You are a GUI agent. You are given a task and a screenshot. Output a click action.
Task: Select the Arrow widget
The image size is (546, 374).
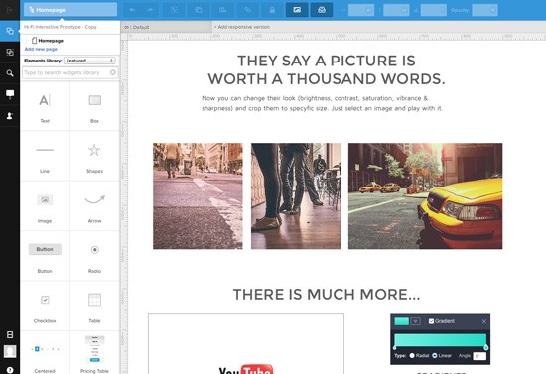pos(94,206)
